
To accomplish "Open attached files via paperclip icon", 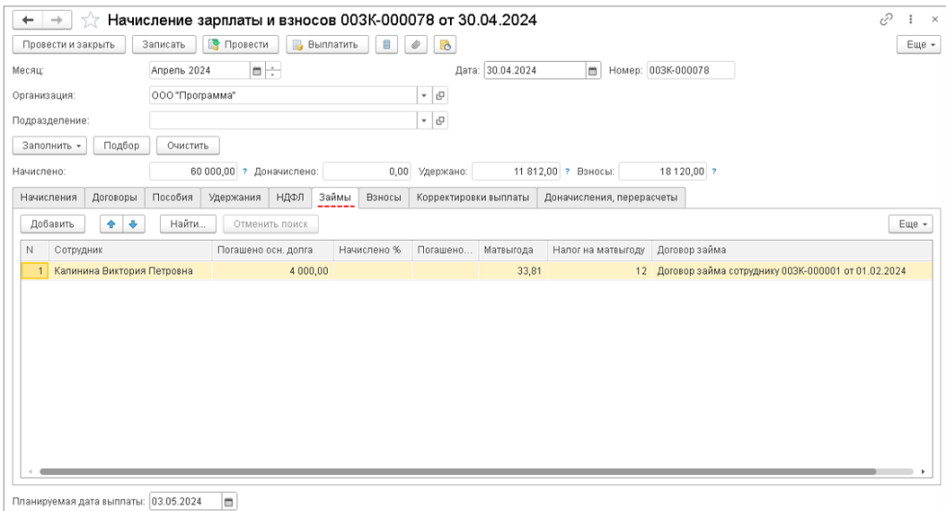I will pyautogui.click(x=416, y=44).
